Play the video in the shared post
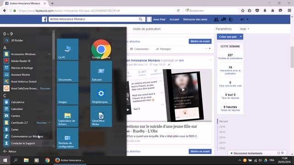 coord(183,90)
